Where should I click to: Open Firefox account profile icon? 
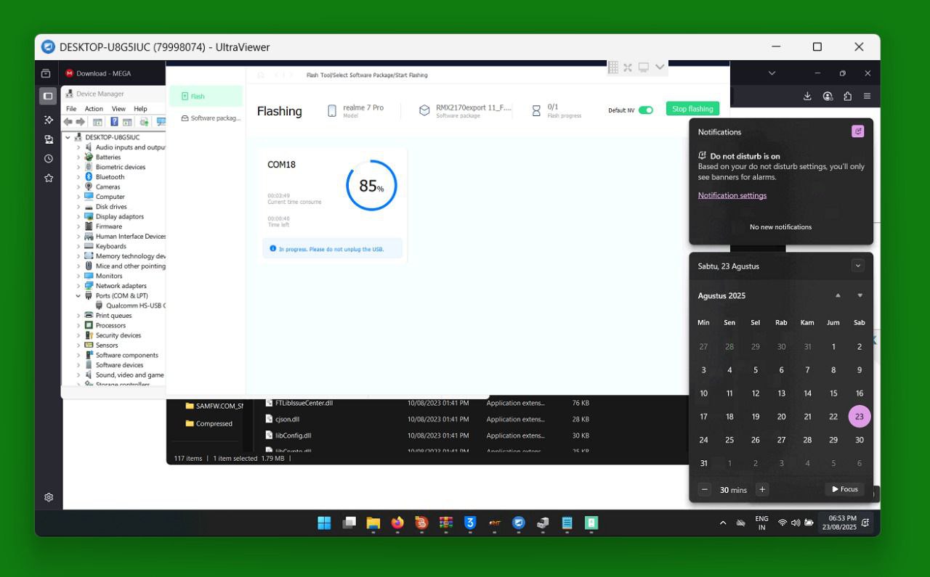click(x=828, y=96)
